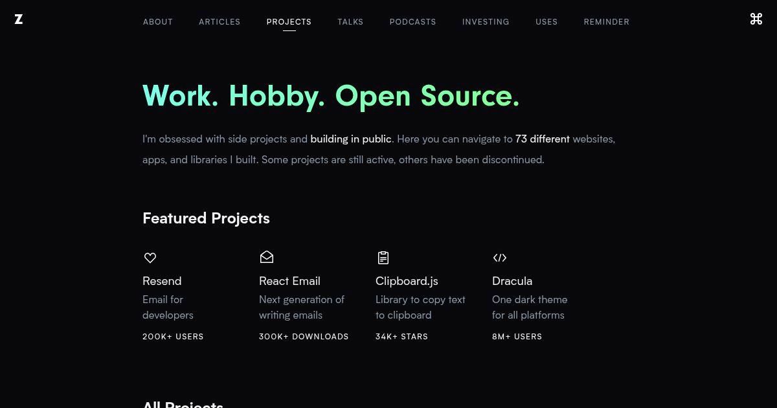Open the Clipboard.js project
The height and width of the screenshot is (408, 777).
tap(407, 281)
